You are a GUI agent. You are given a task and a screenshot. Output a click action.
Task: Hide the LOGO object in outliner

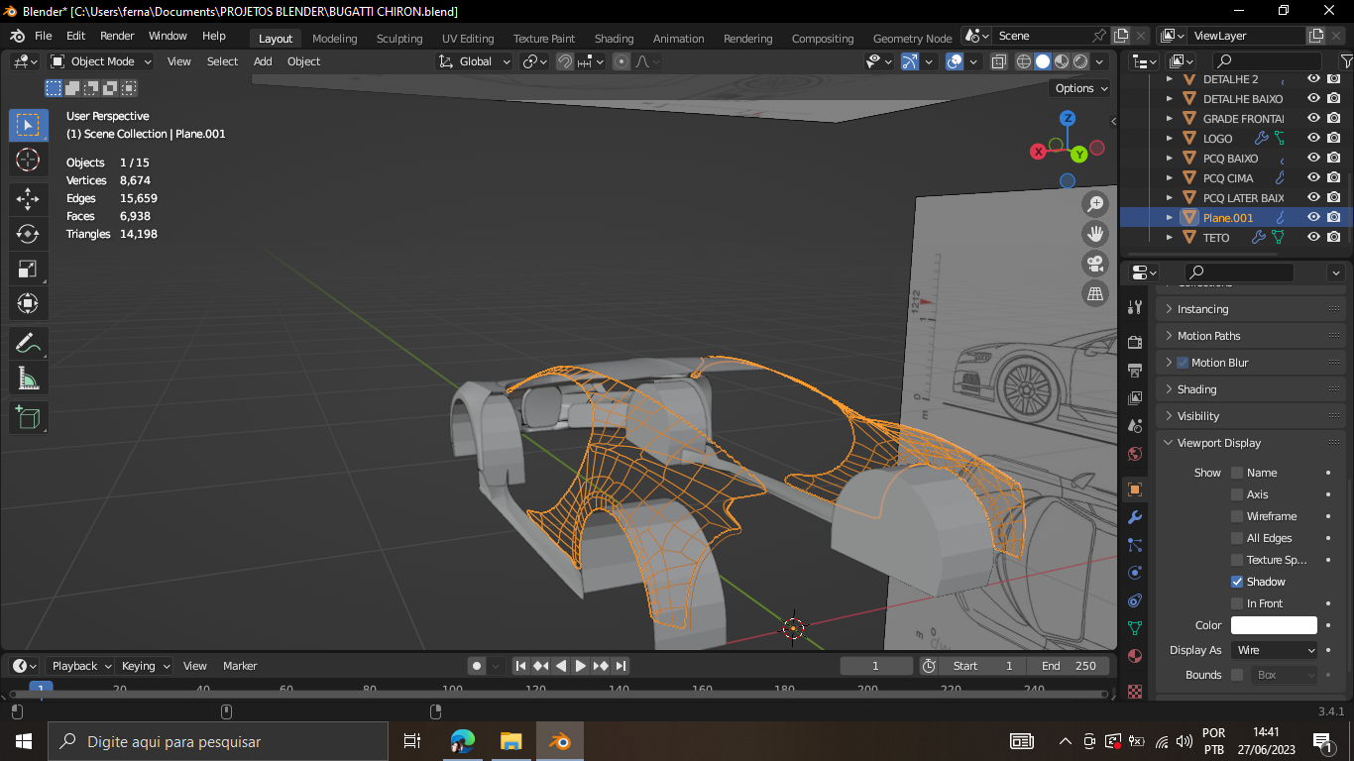[1313, 139]
